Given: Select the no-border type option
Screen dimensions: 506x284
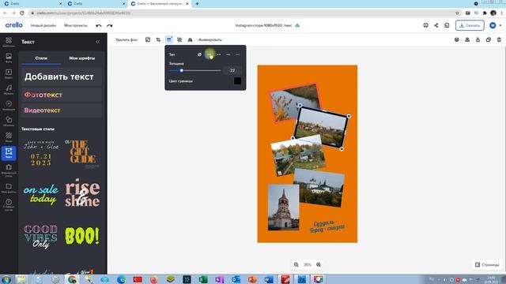Looking at the screenshot, I should (199, 54).
